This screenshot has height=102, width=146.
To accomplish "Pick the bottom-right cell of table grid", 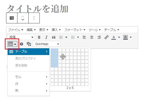I will pos(87,84).
